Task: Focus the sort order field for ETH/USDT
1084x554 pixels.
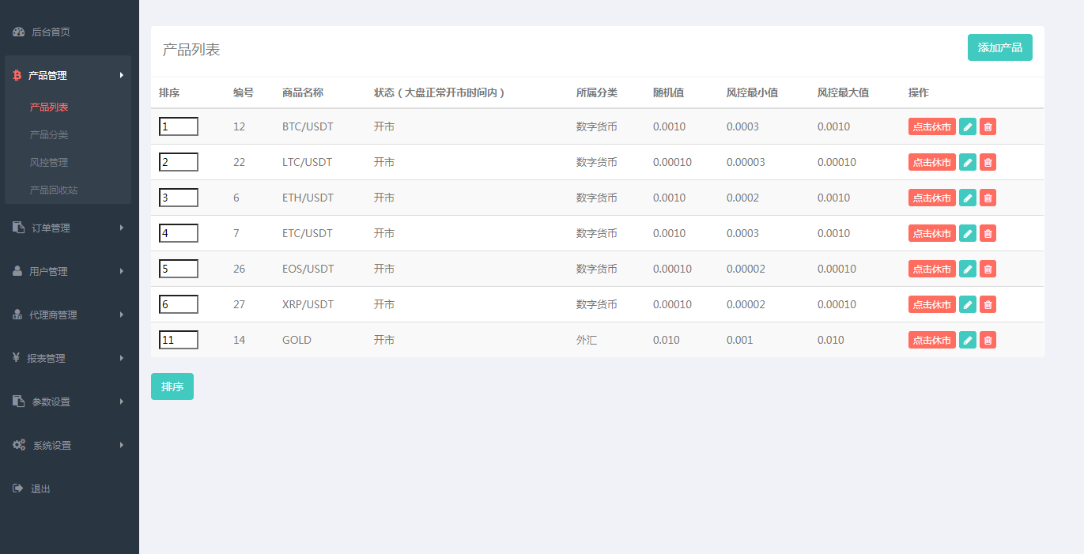Action: click(x=179, y=198)
